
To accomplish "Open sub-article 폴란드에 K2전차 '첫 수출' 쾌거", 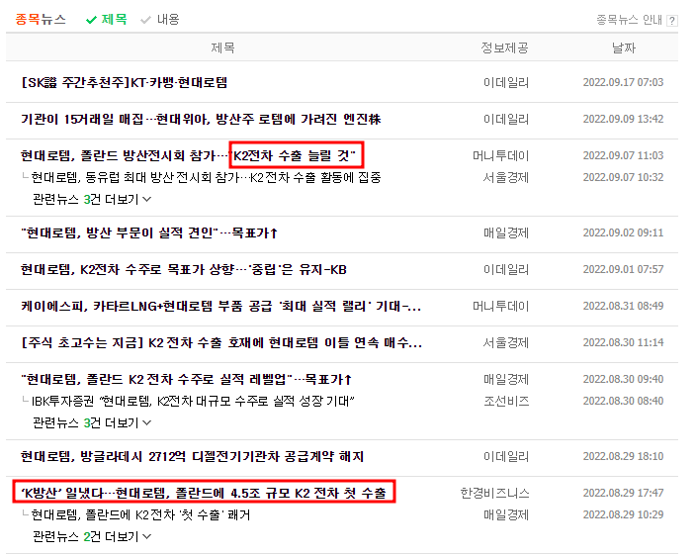I will click(x=140, y=515).
